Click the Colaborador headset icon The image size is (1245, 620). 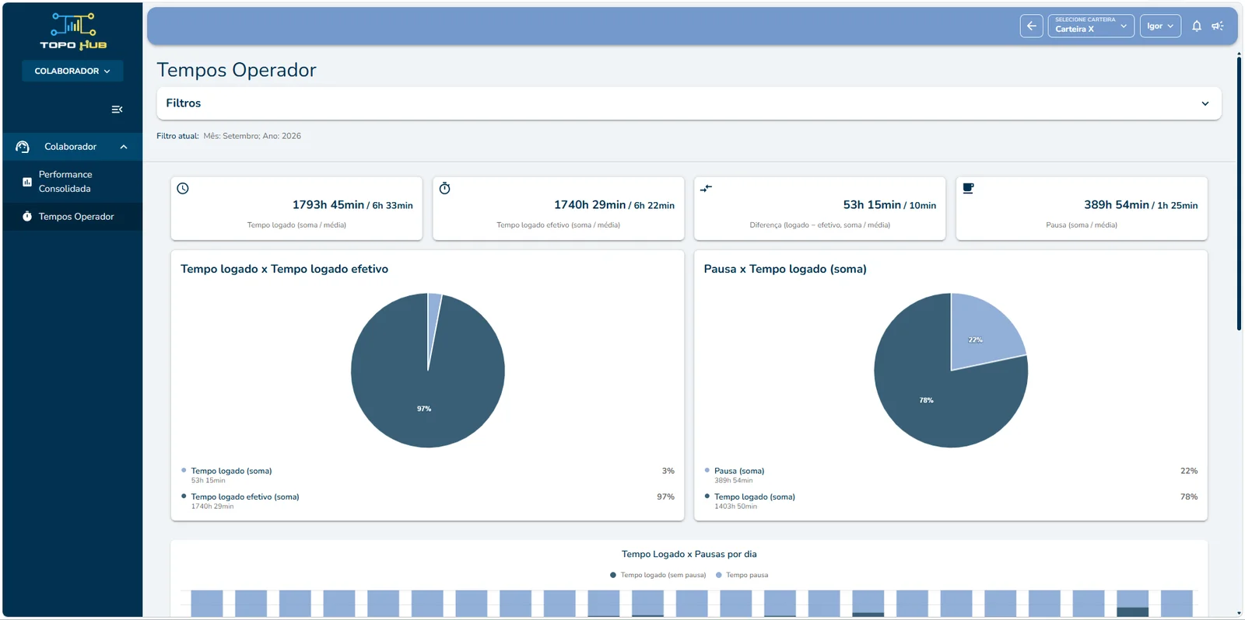click(23, 147)
